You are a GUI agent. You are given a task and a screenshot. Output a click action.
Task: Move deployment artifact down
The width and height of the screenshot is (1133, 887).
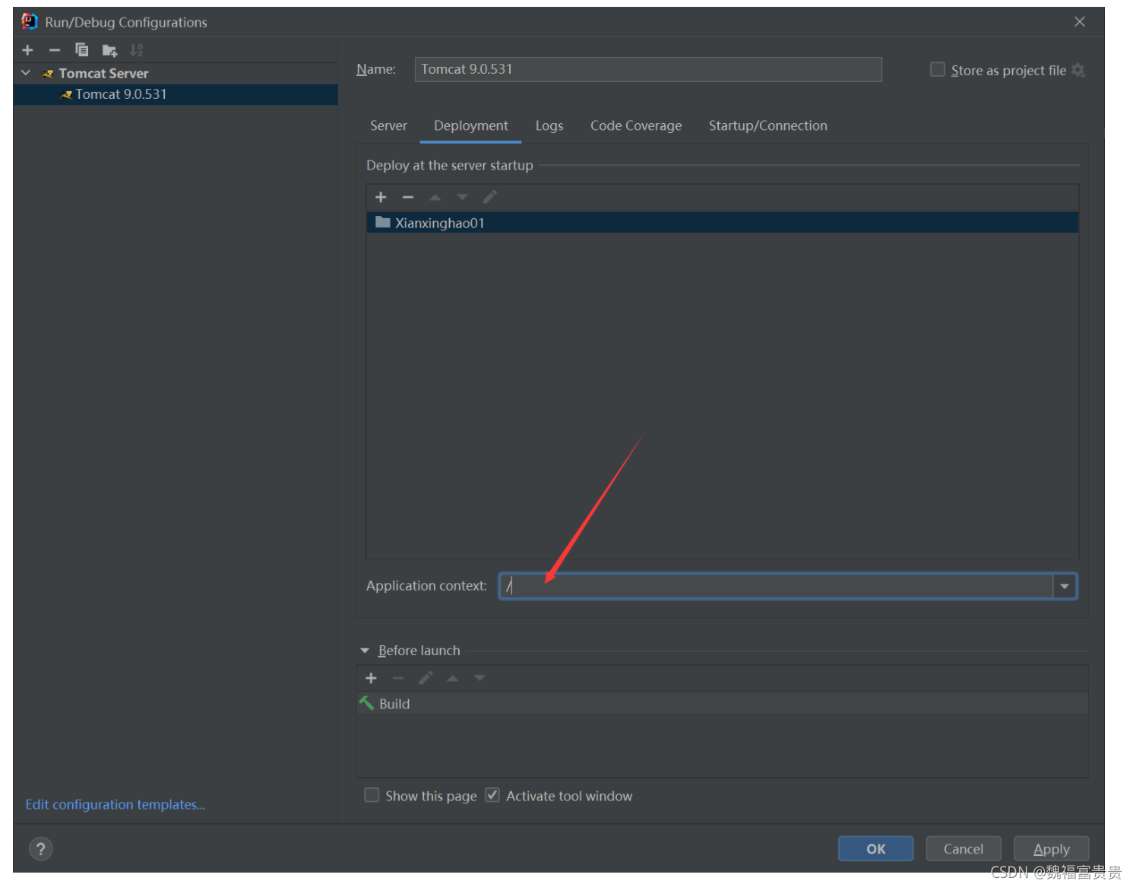[x=462, y=198]
